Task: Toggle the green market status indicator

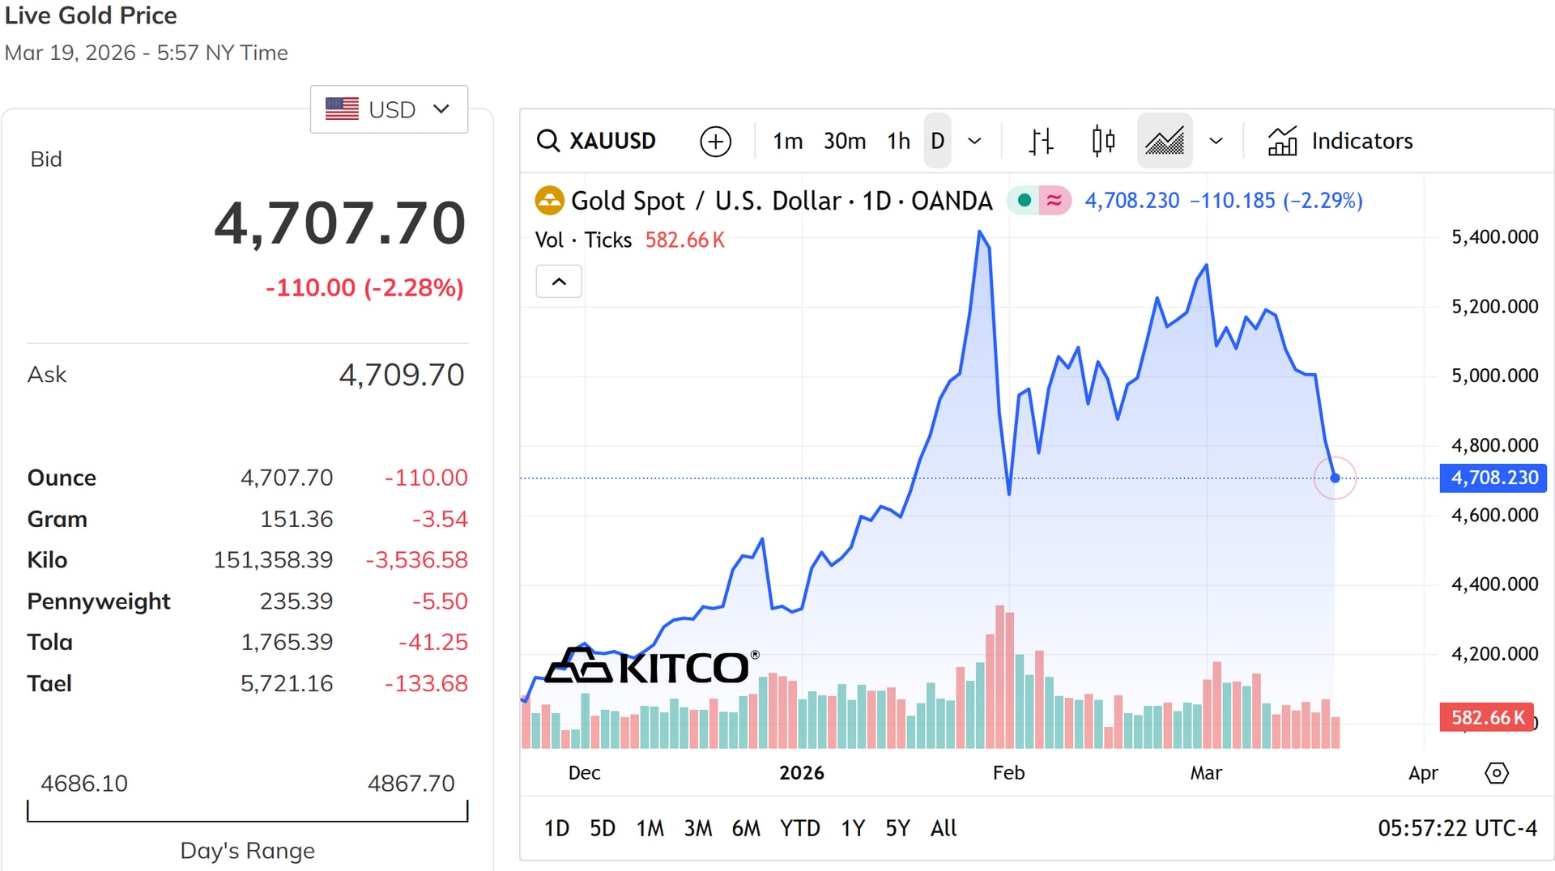Action: (1024, 201)
